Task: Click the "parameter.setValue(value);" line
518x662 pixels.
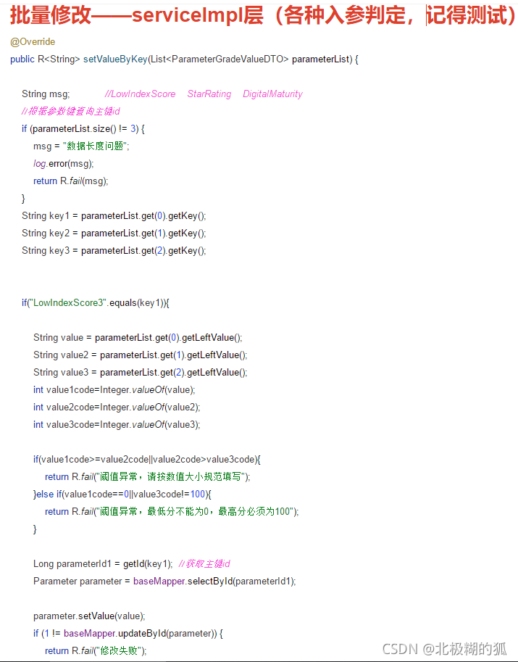Action: tap(89, 616)
